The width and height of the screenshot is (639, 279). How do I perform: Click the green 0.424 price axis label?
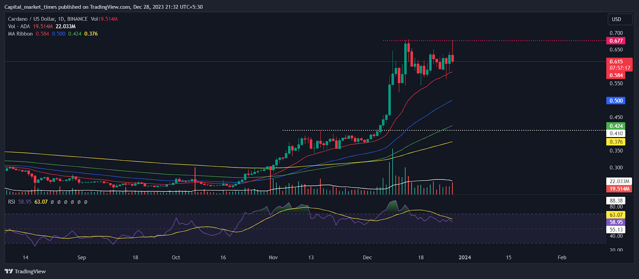[x=615, y=126]
